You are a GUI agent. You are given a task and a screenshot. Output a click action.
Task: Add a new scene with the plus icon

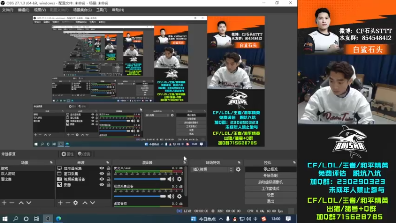(x=4, y=203)
